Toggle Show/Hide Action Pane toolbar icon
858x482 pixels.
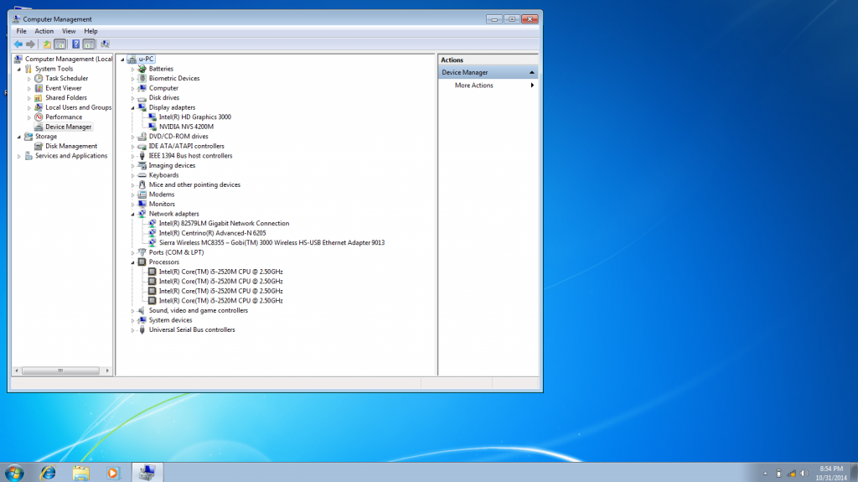click(x=89, y=44)
